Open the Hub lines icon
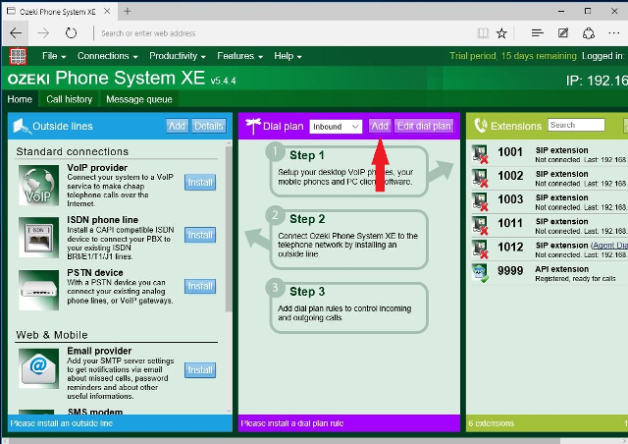The width and height of the screenshot is (628, 444). pyautogui.click(x=537, y=33)
